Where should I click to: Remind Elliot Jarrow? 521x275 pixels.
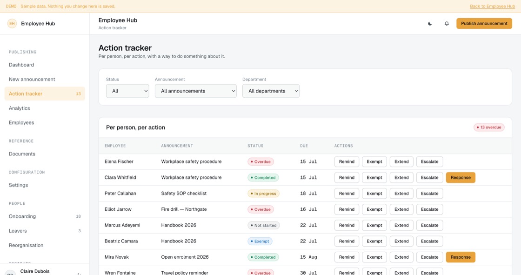click(347, 209)
